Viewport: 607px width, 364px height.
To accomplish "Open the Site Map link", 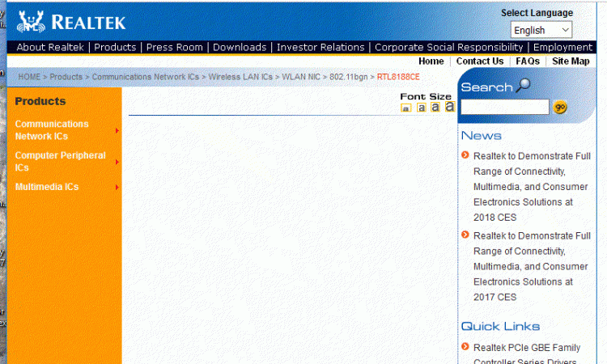I will pos(571,61).
